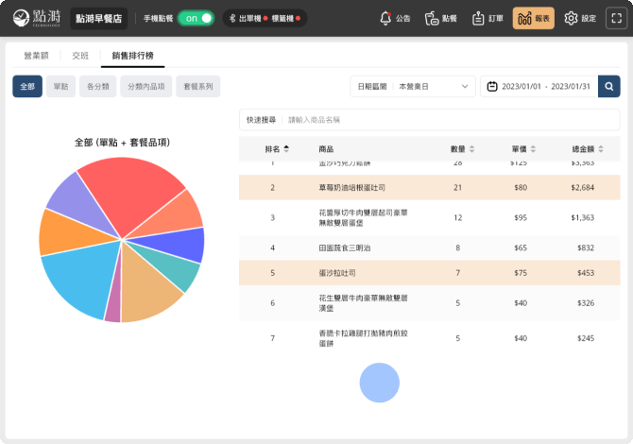Viewport: 633px width, 444px height.
Task: Click the magnifier search button beside date range
Action: [610, 87]
